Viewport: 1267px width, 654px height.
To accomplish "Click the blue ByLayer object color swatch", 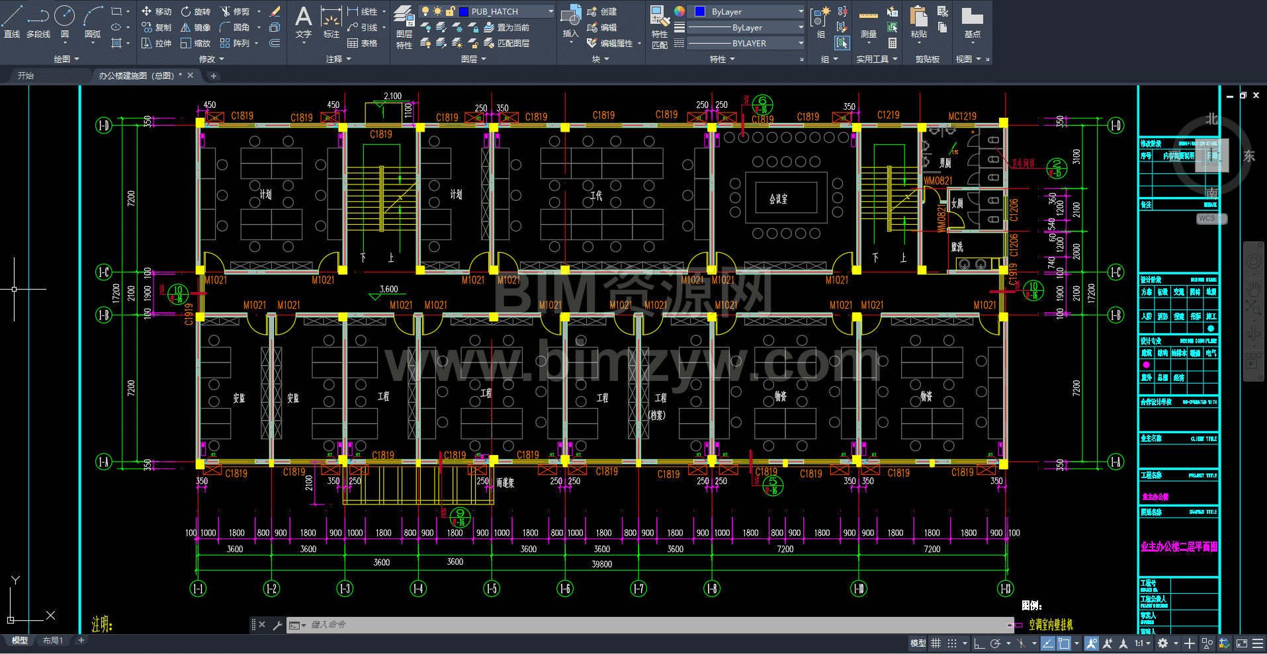I will coord(699,12).
